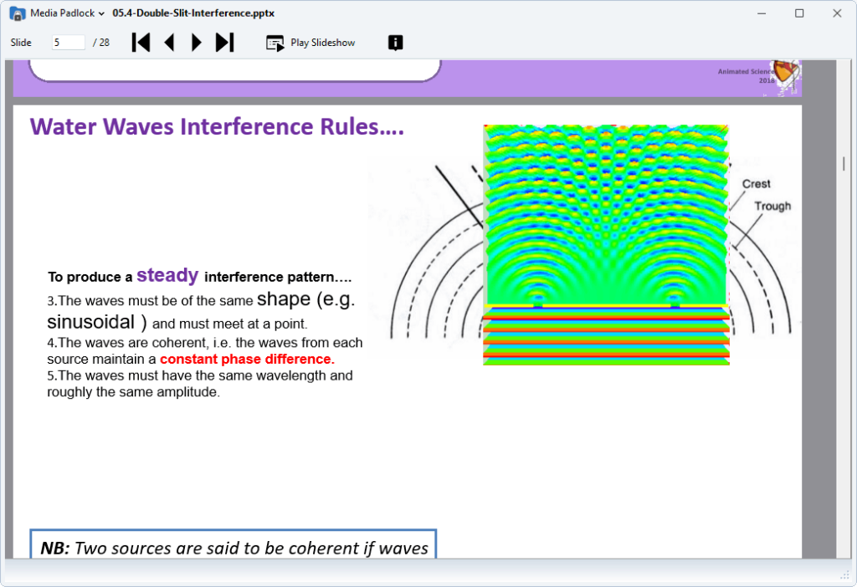Open the info panel icon
Screen dimensions: 857x587
[x=394, y=42]
